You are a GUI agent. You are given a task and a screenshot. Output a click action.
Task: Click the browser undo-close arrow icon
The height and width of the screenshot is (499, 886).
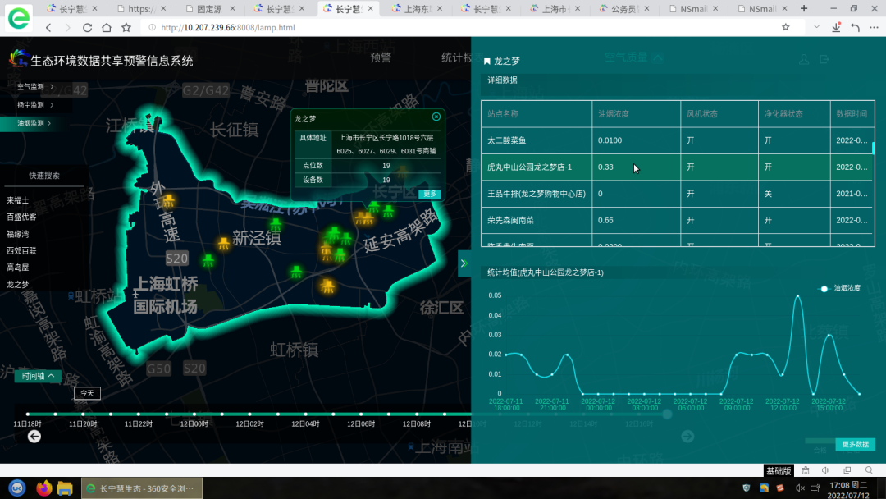click(856, 27)
